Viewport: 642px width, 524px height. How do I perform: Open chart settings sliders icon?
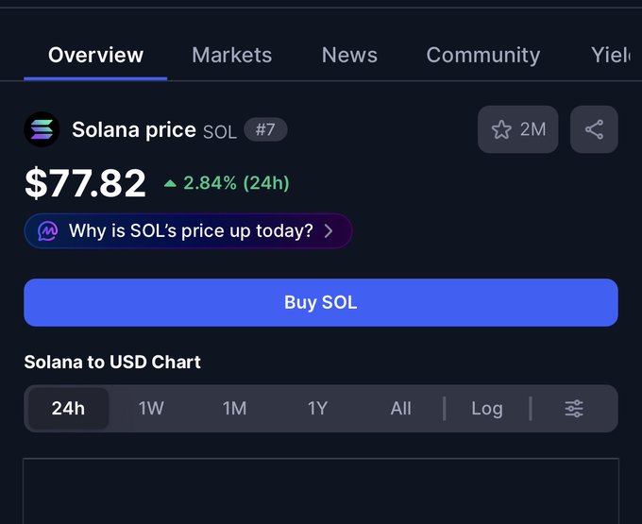tap(574, 408)
